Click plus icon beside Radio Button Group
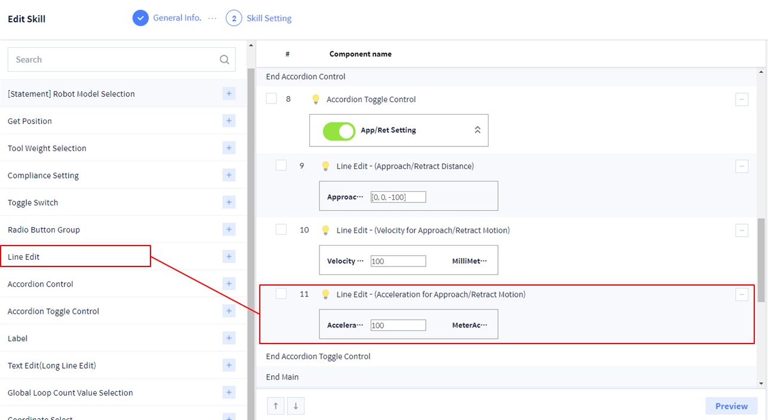The width and height of the screenshot is (768, 420). [229, 229]
